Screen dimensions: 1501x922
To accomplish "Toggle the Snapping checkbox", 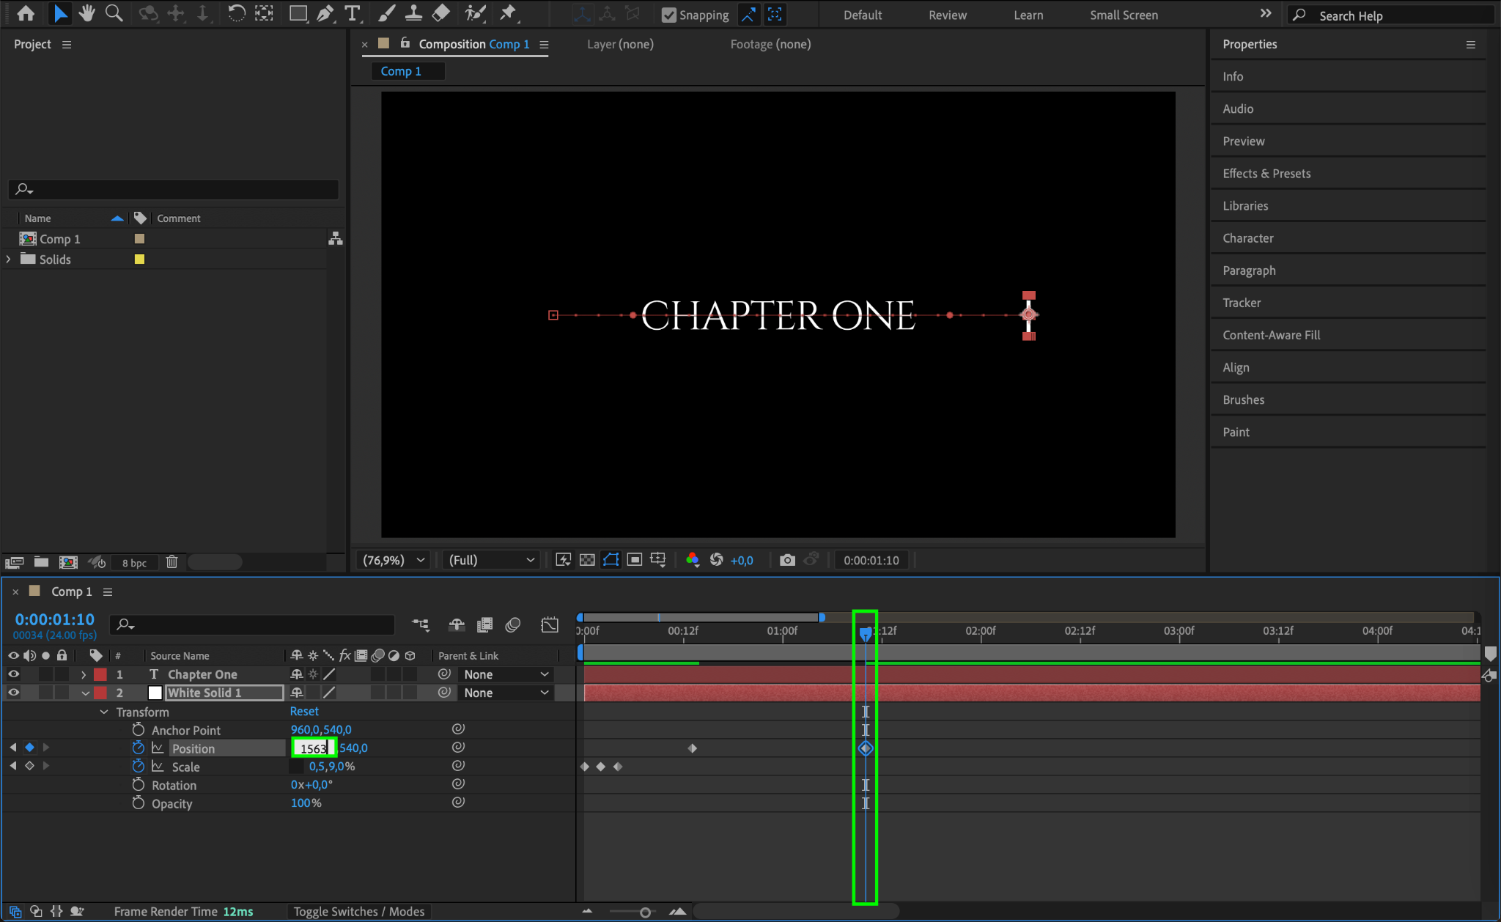I will point(668,15).
